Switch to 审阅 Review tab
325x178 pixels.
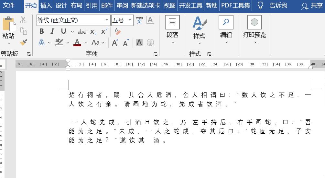tap(122, 6)
